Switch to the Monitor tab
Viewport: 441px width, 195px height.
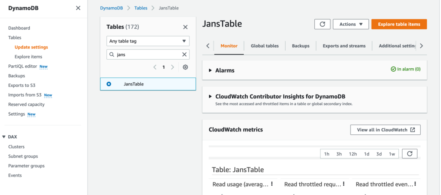[x=229, y=46]
